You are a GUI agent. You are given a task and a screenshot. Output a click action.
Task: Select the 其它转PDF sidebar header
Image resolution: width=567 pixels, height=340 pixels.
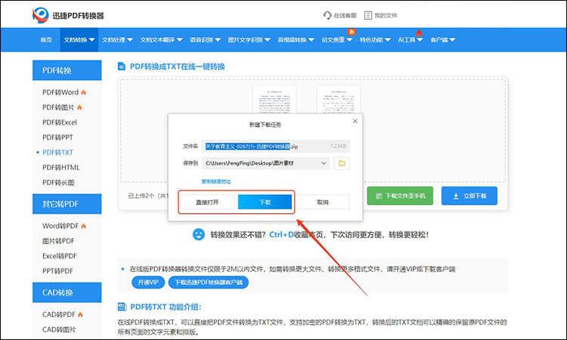[67, 204]
